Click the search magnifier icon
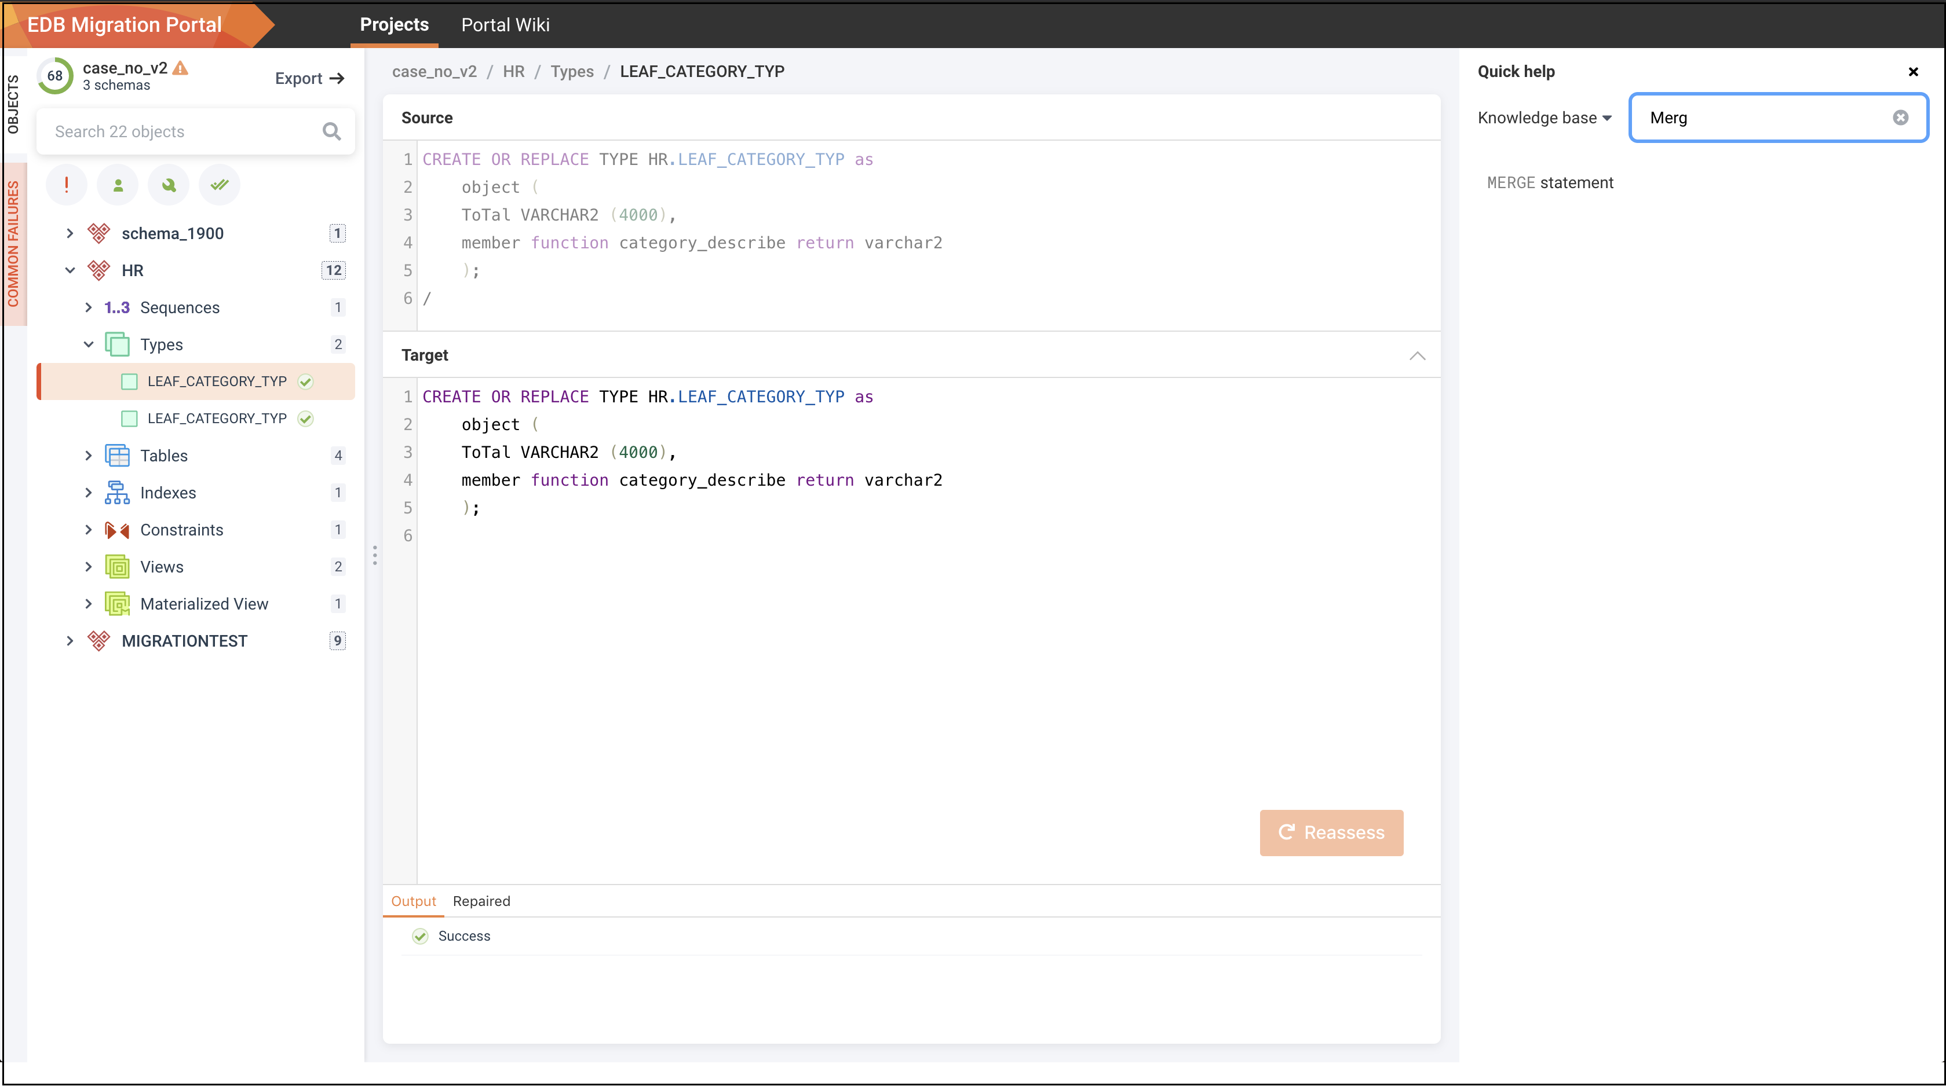 (x=331, y=131)
